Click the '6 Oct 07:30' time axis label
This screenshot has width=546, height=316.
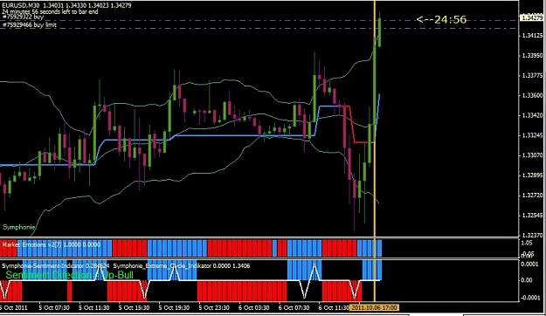294,308
